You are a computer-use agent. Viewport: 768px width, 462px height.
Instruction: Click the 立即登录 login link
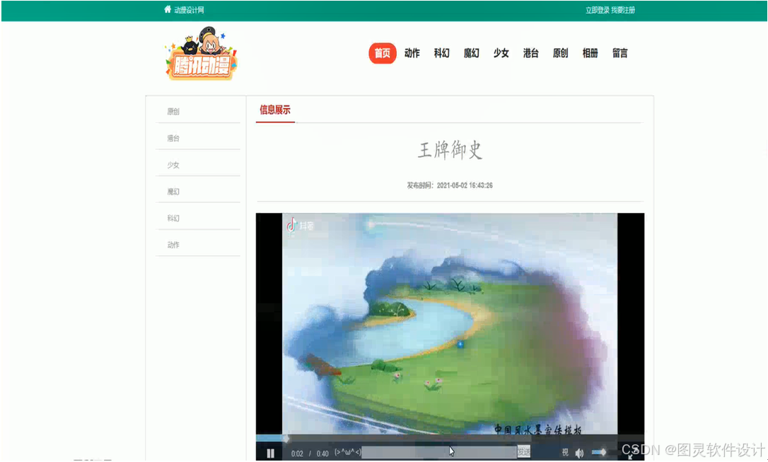(x=598, y=10)
